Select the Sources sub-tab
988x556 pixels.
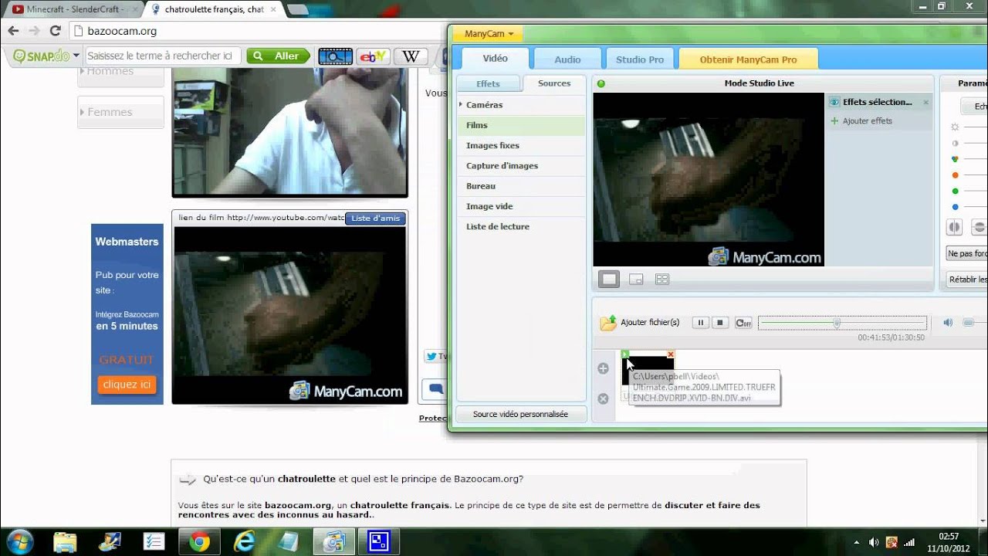coord(554,83)
